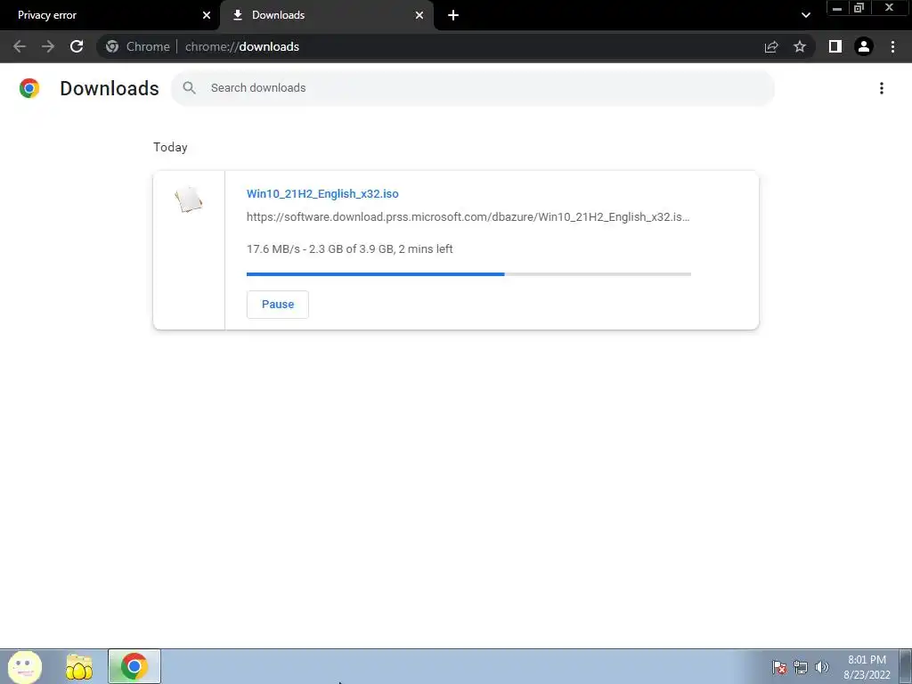Minimize the Chrome window

837,8
